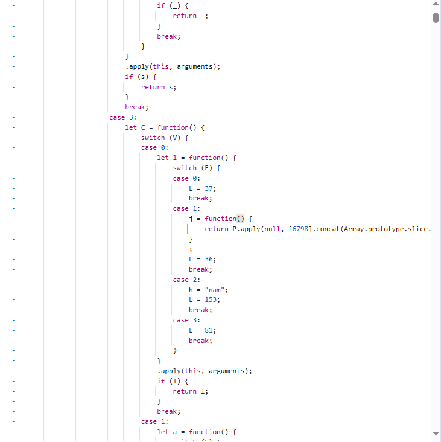Viewport: 441px width, 442px height.
Task: Click the 'L = 81;' assignment
Action: click(x=202, y=330)
